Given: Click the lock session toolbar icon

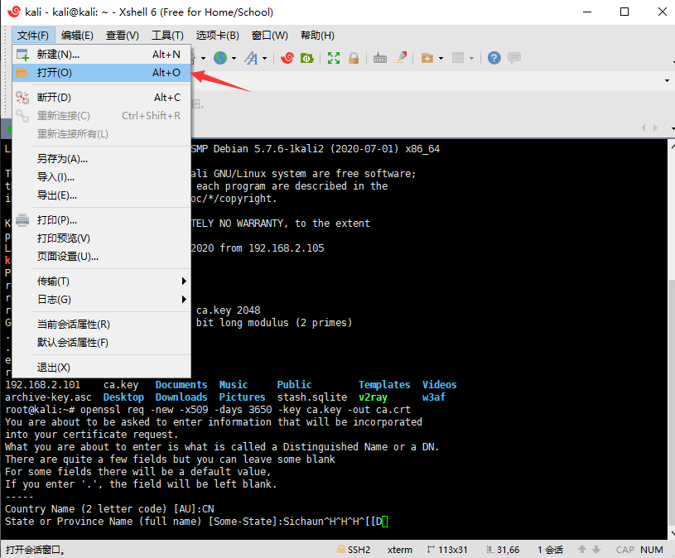Looking at the screenshot, I should pos(354,59).
